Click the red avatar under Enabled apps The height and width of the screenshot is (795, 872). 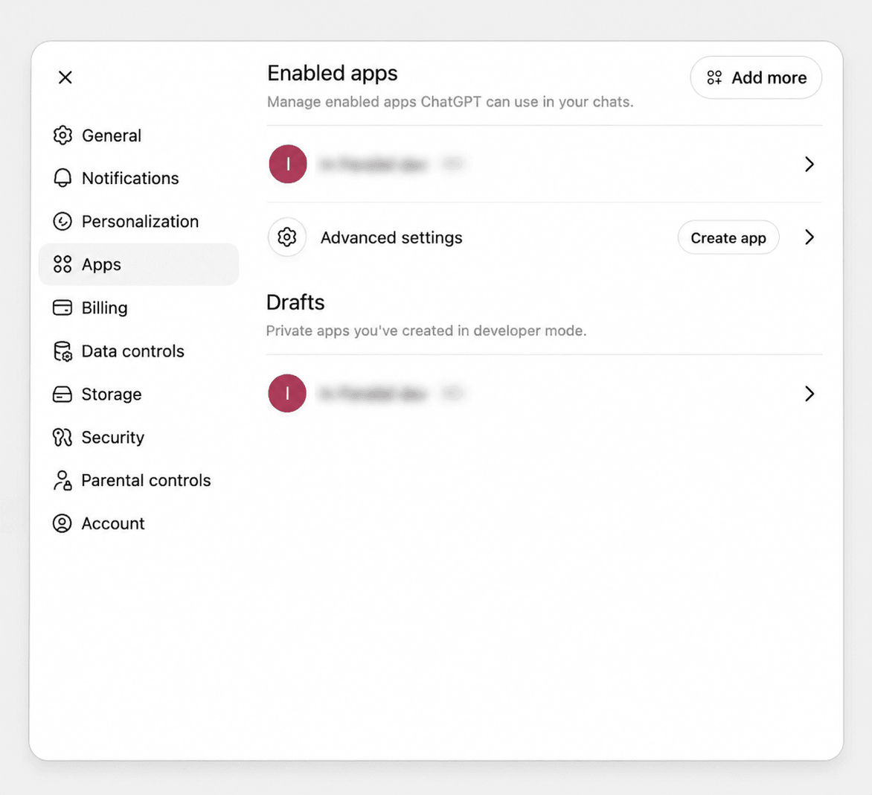click(x=287, y=164)
